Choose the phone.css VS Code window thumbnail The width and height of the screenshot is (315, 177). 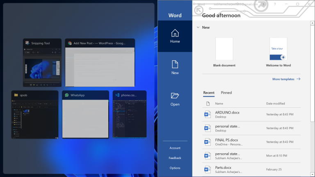pyautogui.click(x=129, y=117)
